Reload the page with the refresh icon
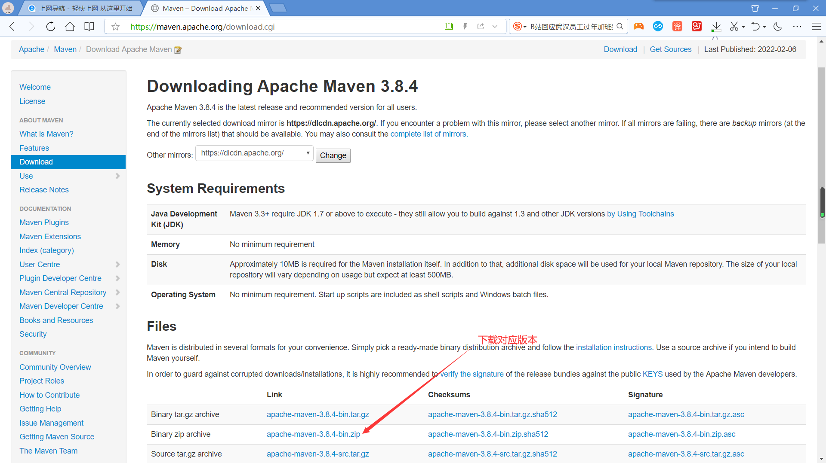 [51, 27]
